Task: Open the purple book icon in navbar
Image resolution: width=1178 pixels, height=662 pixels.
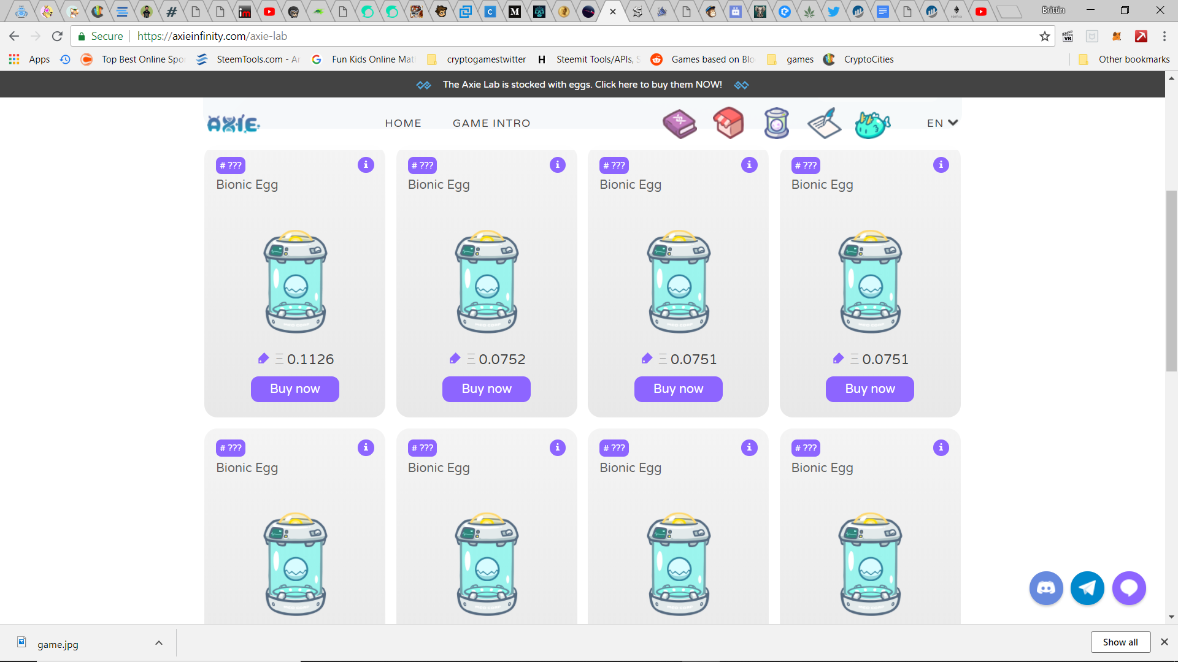Action: click(679, 124)
